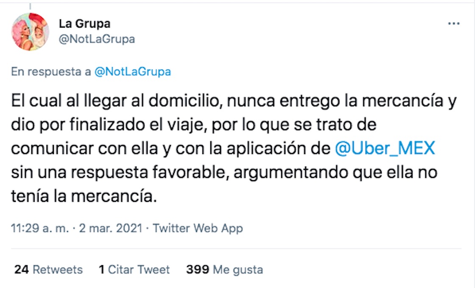Viewport: 475px width, 288px height.
Task: Open the three-dot more options menu
Action: tap(454, 24)
